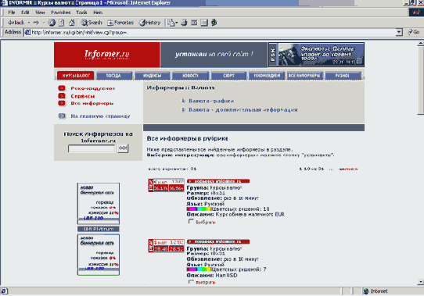Click the color swatches of USD informer
Viewport: 424px width, 296px height.
coord(199,269)
